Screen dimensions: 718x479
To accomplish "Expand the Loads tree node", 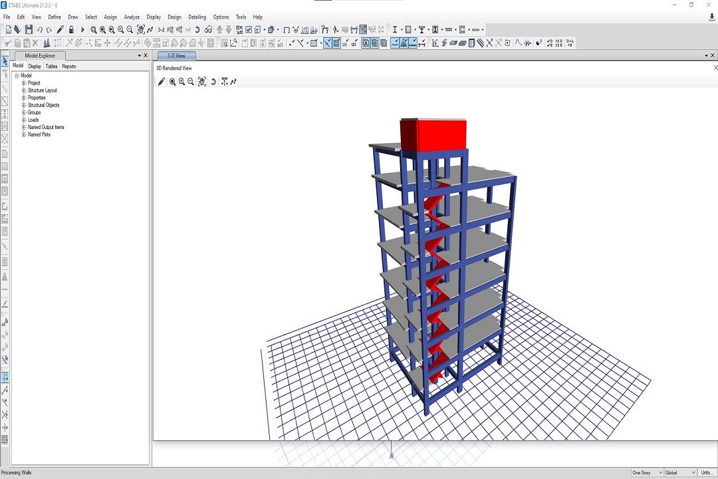I will point(24,120).
